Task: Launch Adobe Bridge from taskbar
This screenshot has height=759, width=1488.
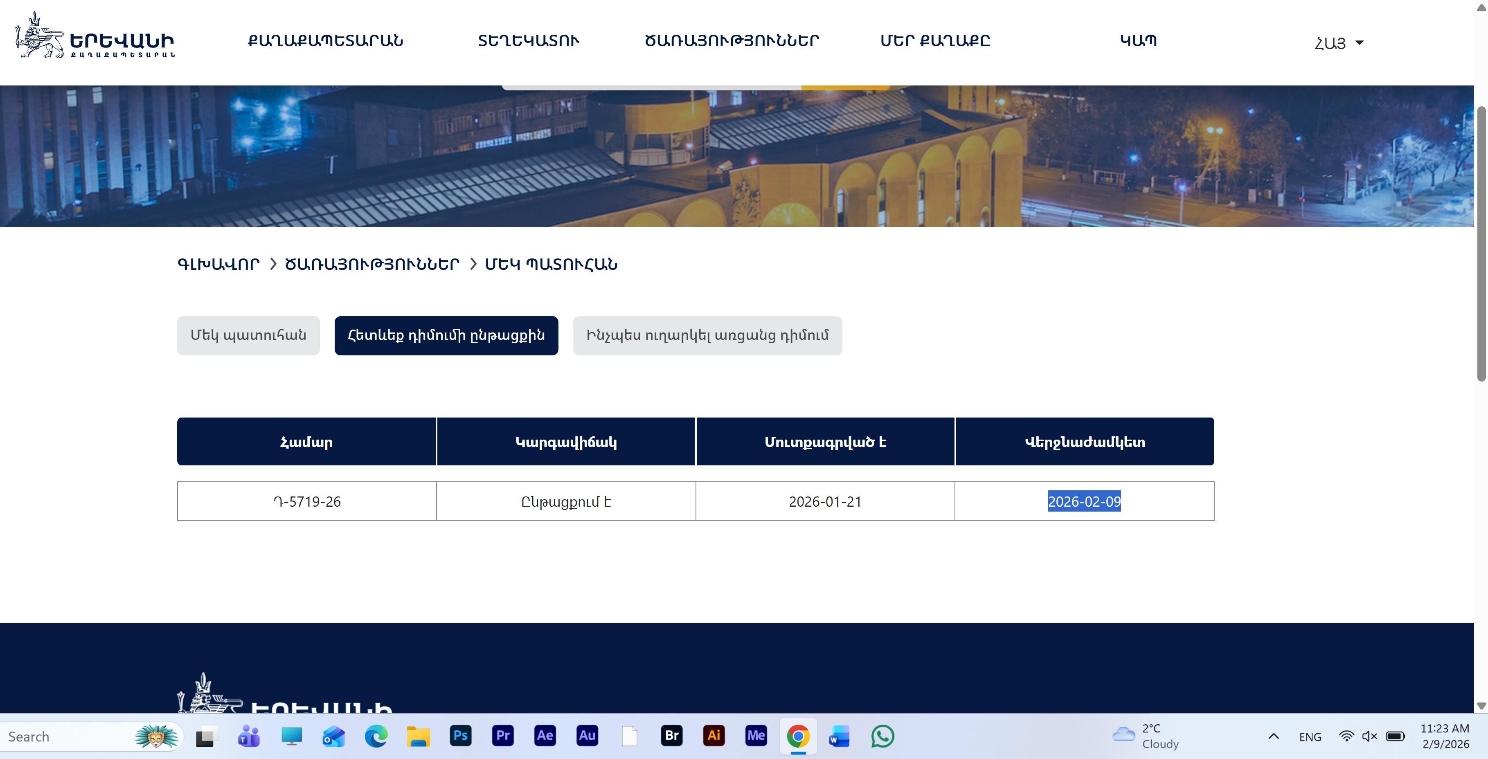Action: (x=671, y=736)
